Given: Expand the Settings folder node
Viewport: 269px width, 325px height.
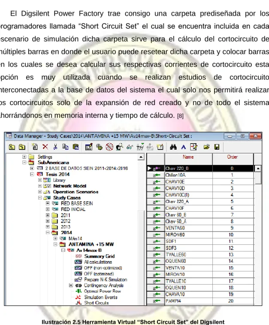Looking at the screenshot, I should pyautogui.click(x=24, y=156).
